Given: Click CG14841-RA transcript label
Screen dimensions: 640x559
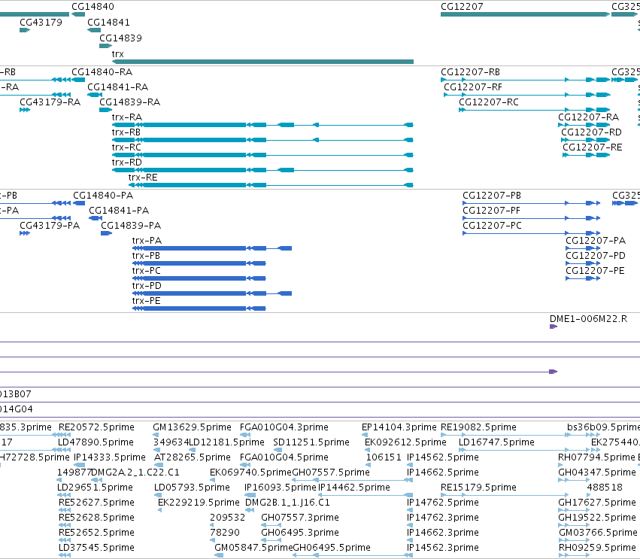Looking at the screenshot, I should 117,87.
